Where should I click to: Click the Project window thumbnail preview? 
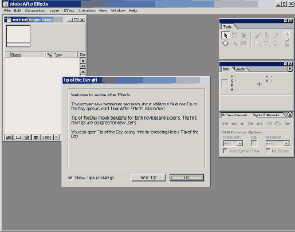point(18,36)
